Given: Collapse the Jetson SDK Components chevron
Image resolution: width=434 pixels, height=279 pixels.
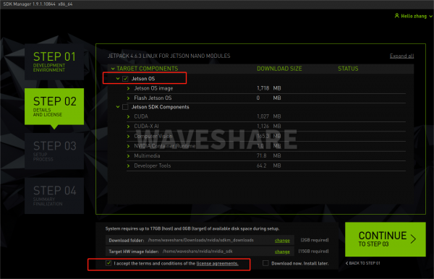Looking at the screenshot, I should pyautogui.click(x=118, y=107).
